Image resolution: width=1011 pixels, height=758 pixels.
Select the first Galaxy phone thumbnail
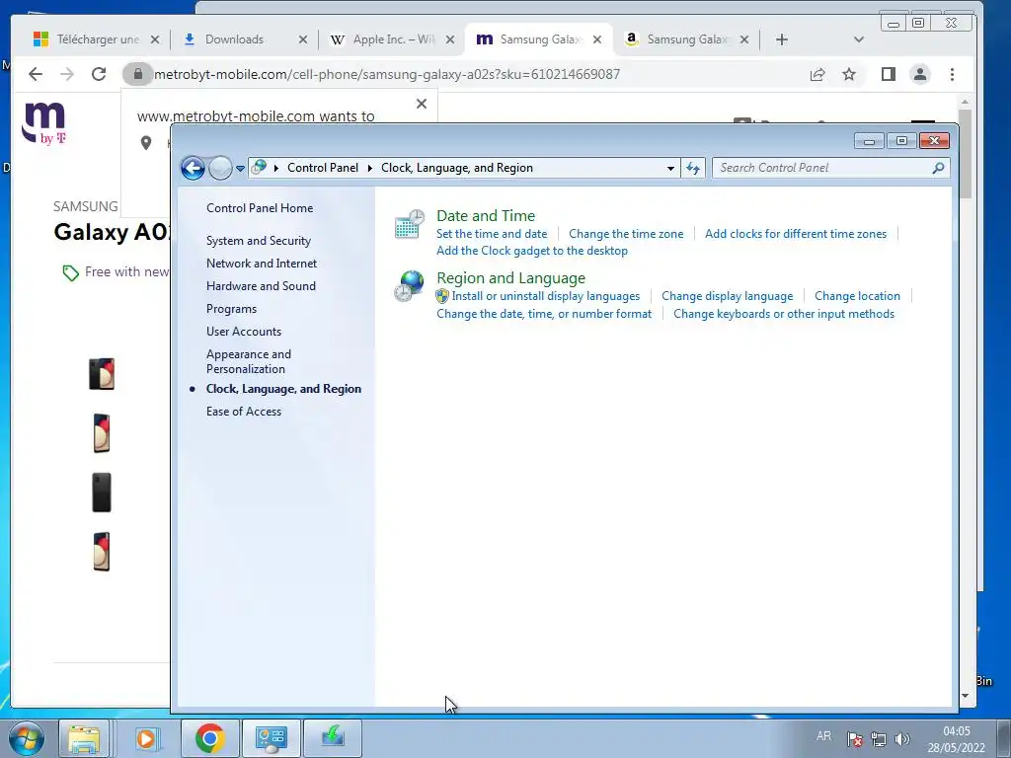tap(102, 374)
